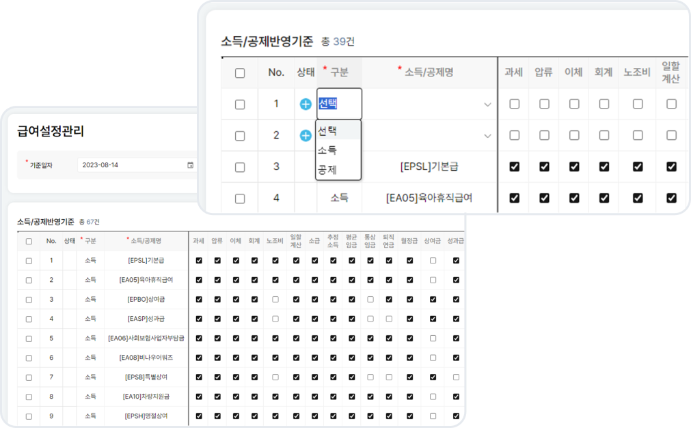Screen dimensions: 691x428
Task: Click the [EA05]육아휴직급여 cell in front table
Action: click(x=429, y=198)
